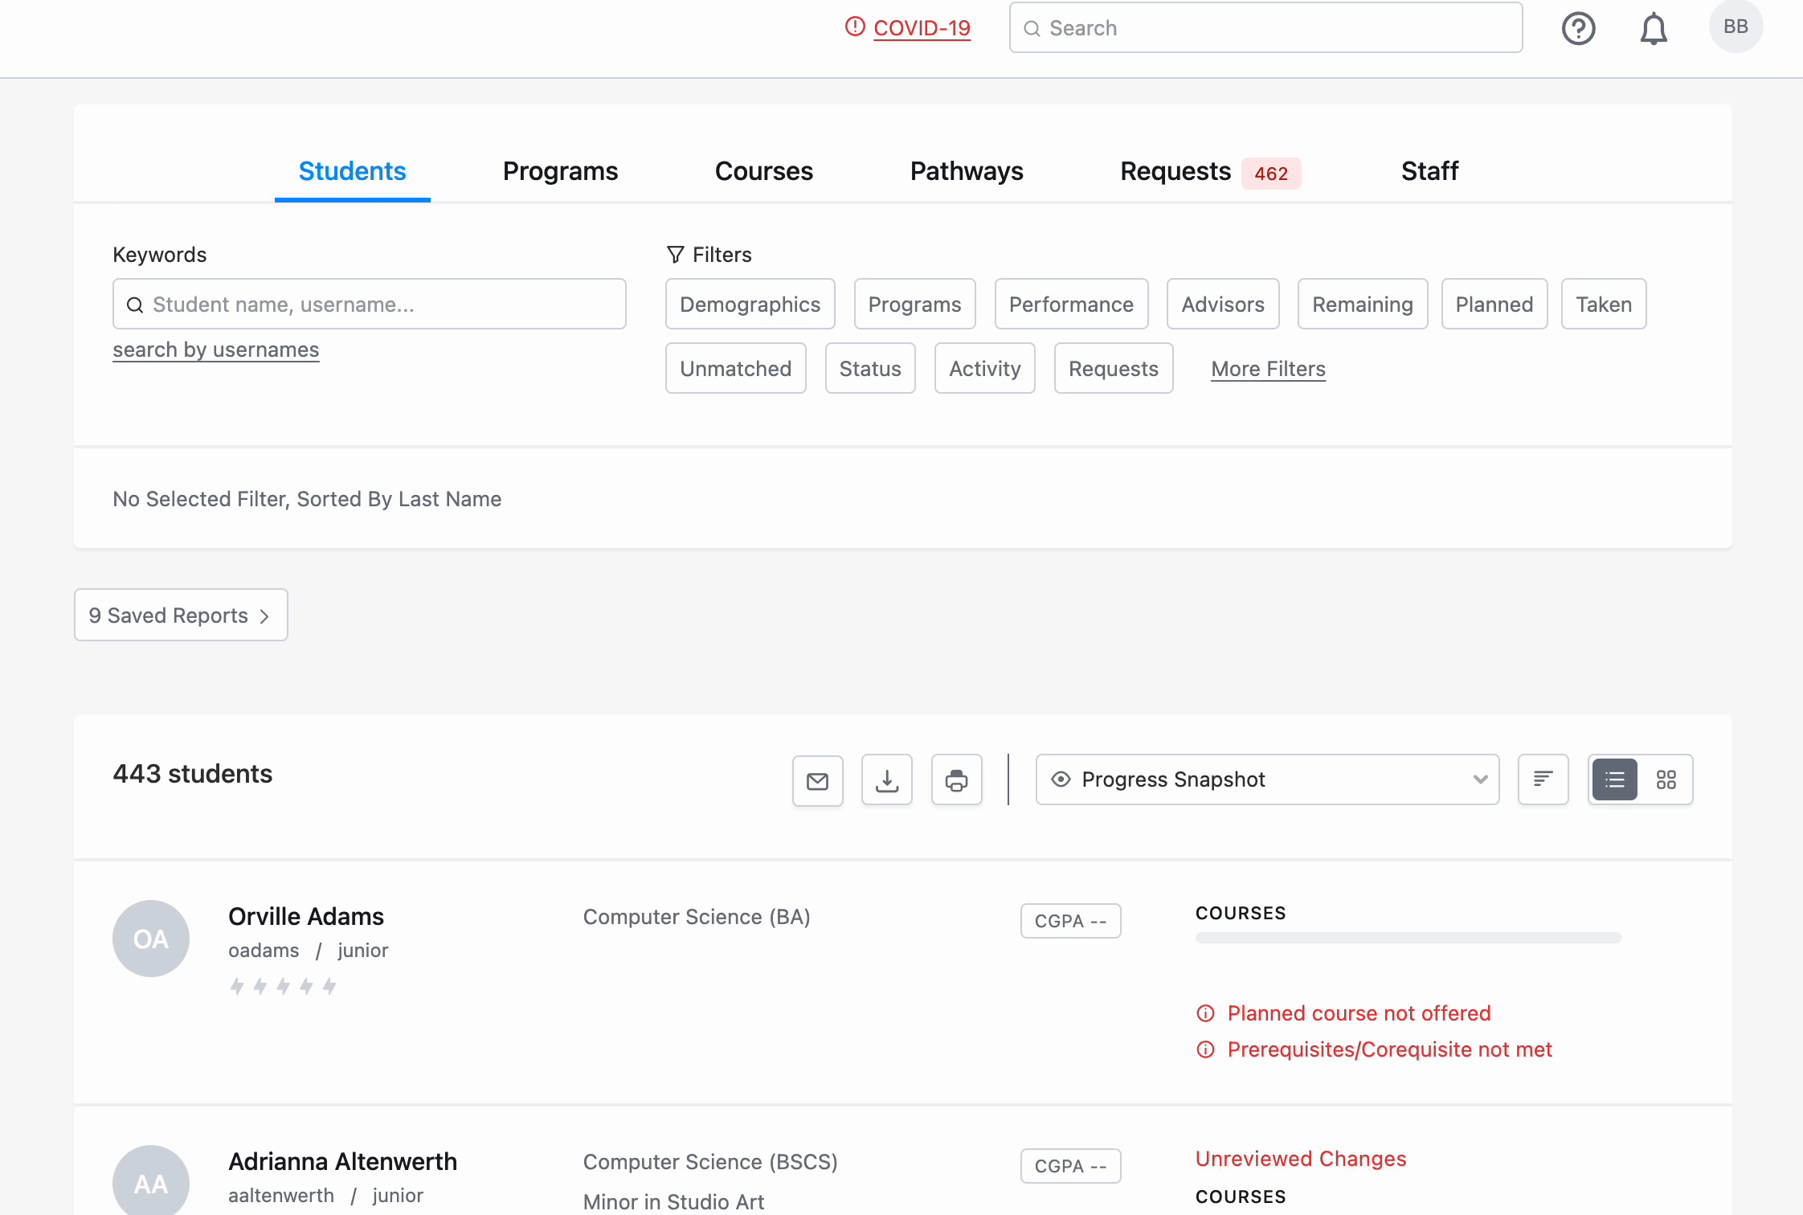The height and width of the screenshot is (1215, 1803).
Task: Click Orville Adams courses progress bar
Action: click(x=1408, y=938)
